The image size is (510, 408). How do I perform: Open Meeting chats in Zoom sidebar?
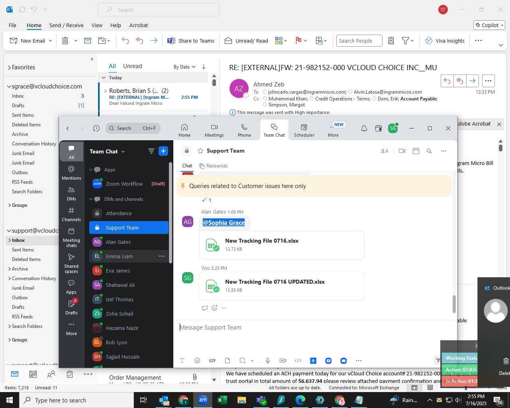click(71, 237)
